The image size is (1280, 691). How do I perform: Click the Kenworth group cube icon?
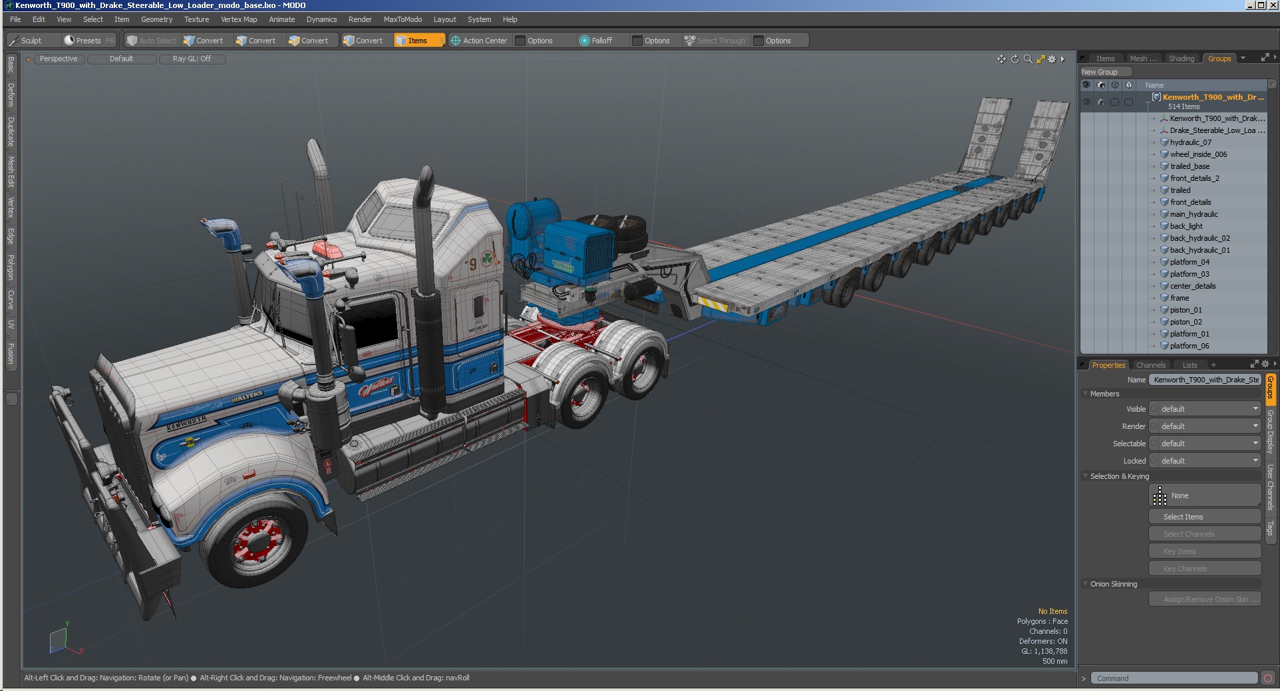pos(1156,97)
